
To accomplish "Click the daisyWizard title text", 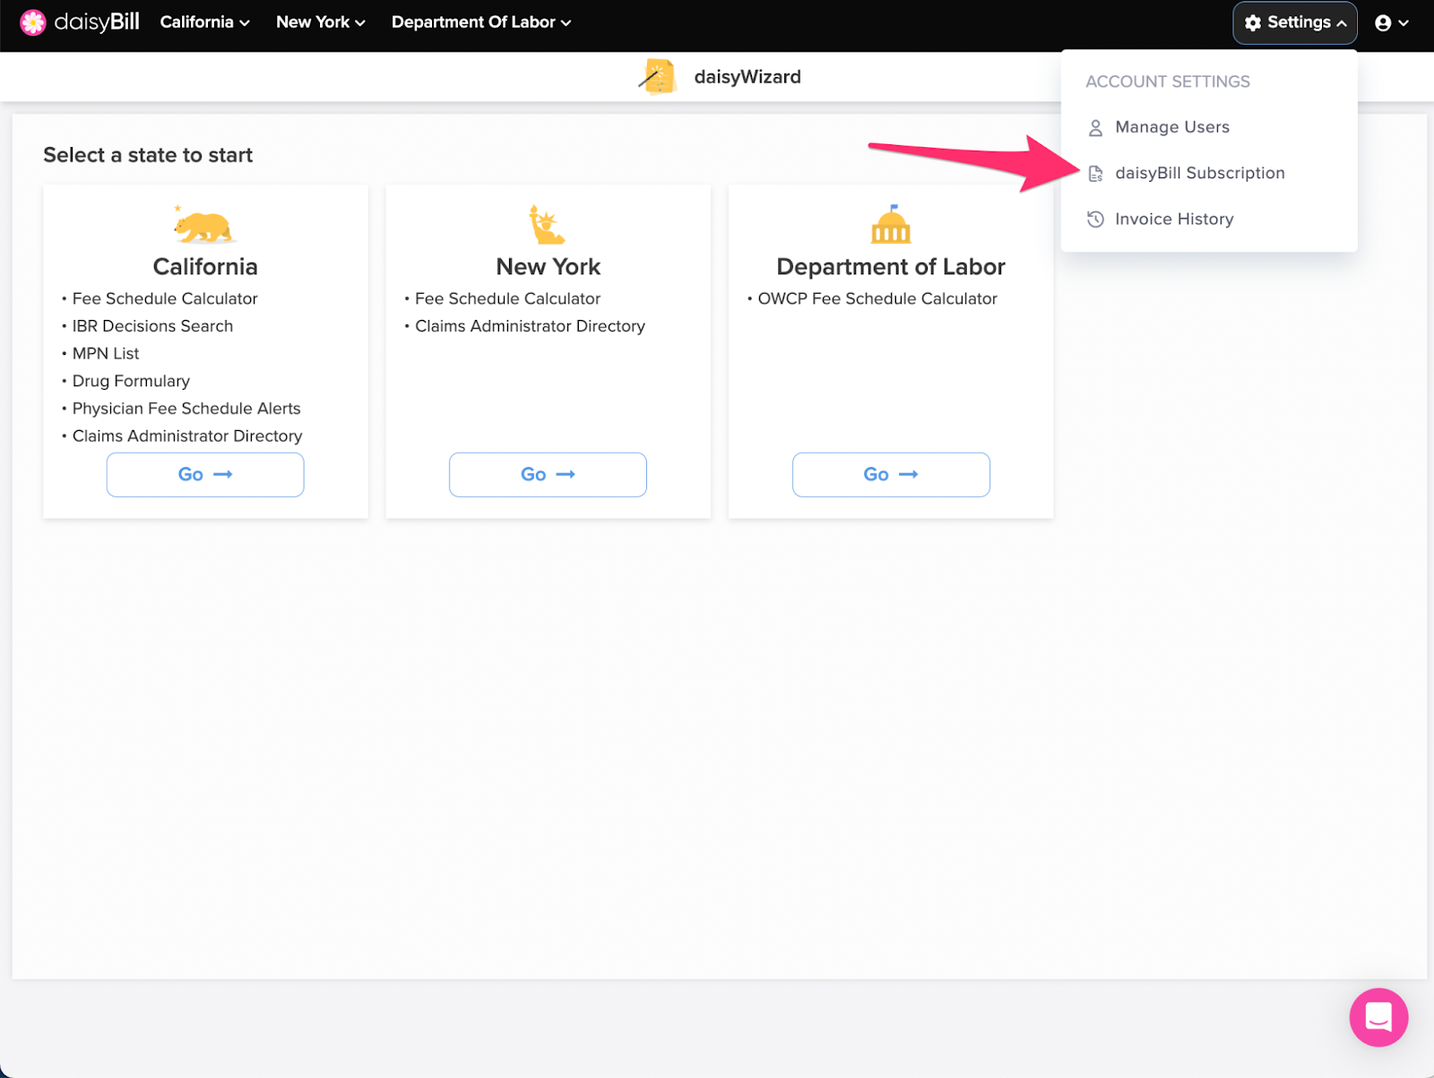I will (x=747, y=77).
